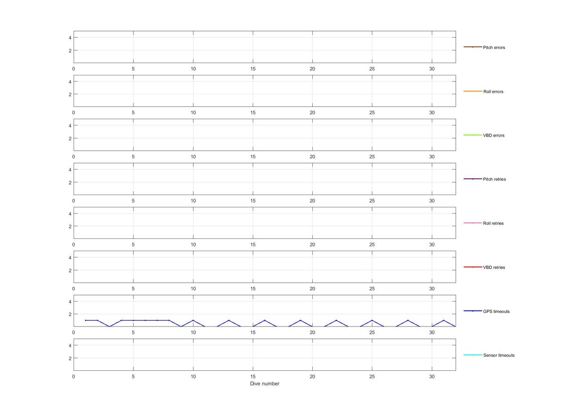
Task: Click the GPS timeouts data point at dive 8
Action: point(169,320)
